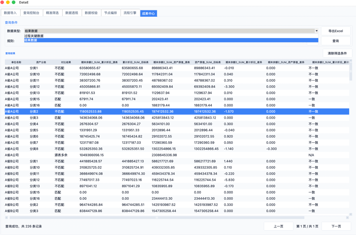Run the search with 查询 button
This screenshot has height=235, width=356.
336,41
